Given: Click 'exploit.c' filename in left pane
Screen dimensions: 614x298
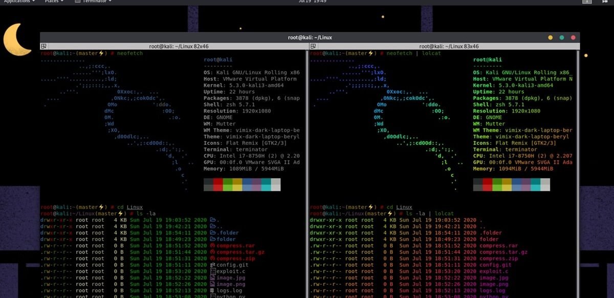Looking at the screenshot, I should 231,271.
